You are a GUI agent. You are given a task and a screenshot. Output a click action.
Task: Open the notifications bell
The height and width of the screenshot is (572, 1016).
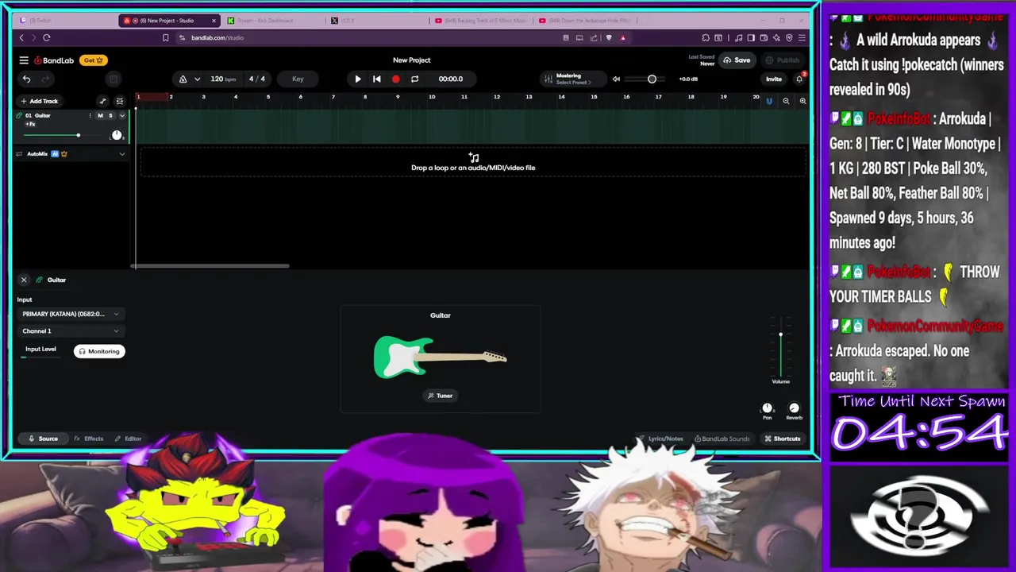[799, 79]
